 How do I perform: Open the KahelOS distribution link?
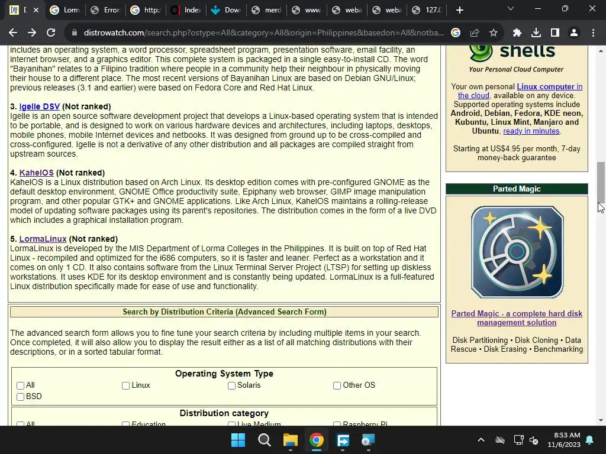pyautogui.click(x=36, y=173)
